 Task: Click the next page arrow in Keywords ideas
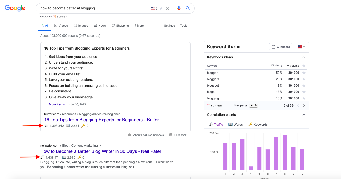pyautogui.click(x=304, y=105)
